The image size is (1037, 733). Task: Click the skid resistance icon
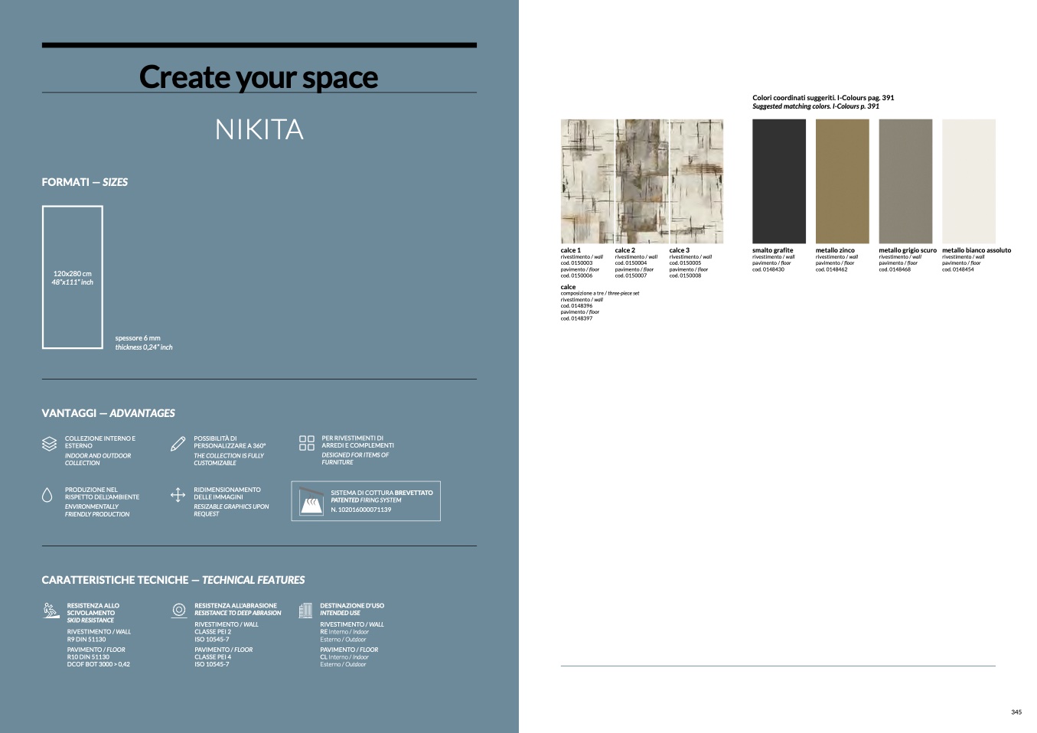pyautogui.click(x=51, y=610)
